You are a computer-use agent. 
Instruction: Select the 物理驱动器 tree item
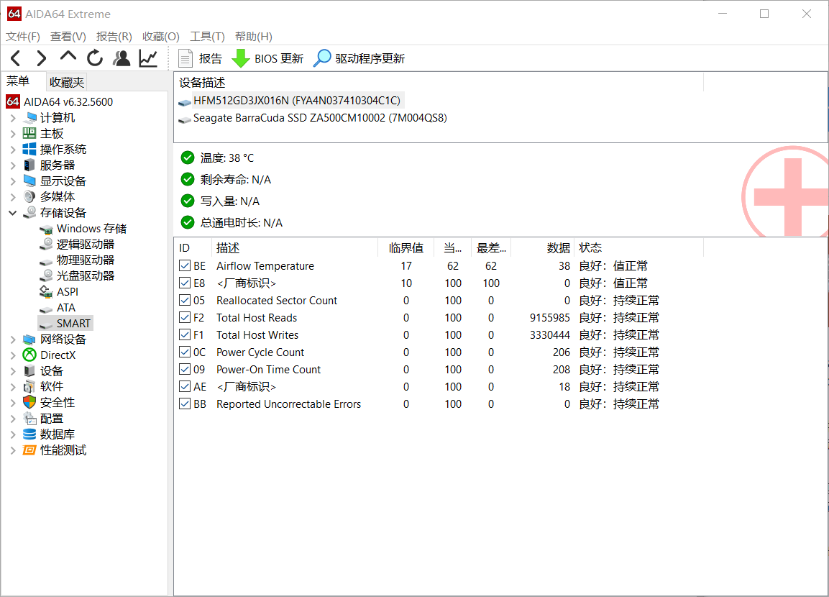pos(77,260)
